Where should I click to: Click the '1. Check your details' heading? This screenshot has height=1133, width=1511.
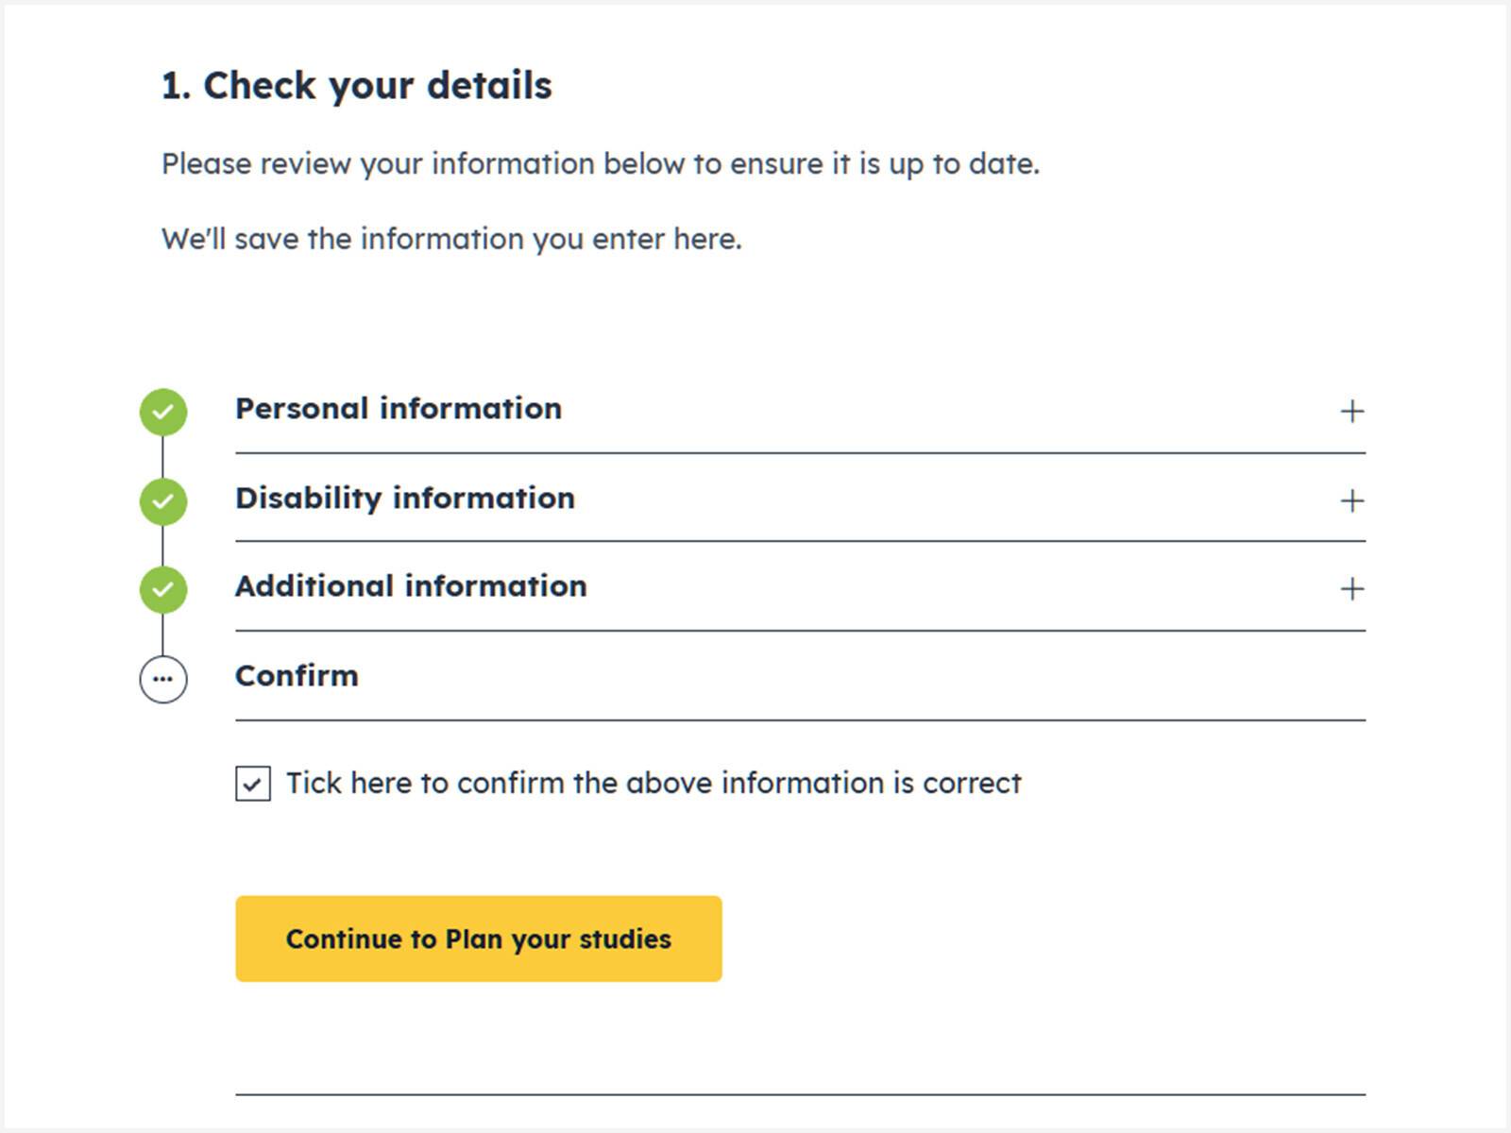(x=356, y=86)
